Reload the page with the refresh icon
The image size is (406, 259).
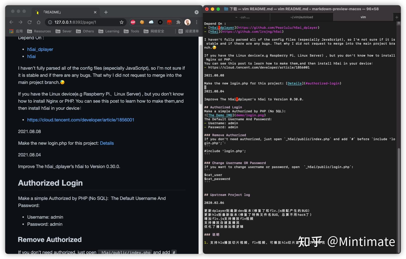tap(30, 22)
